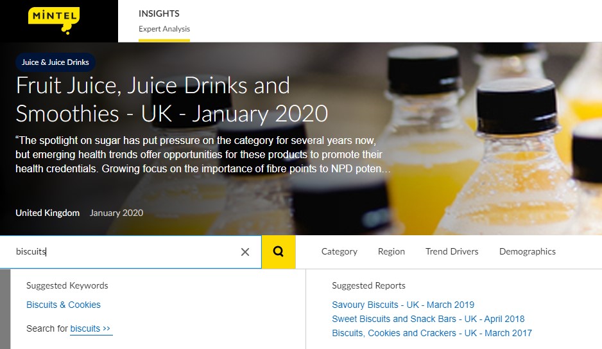Click the 'biscuits >>' search link
Screen dimensions: 602x349
(x=90, y=328)
